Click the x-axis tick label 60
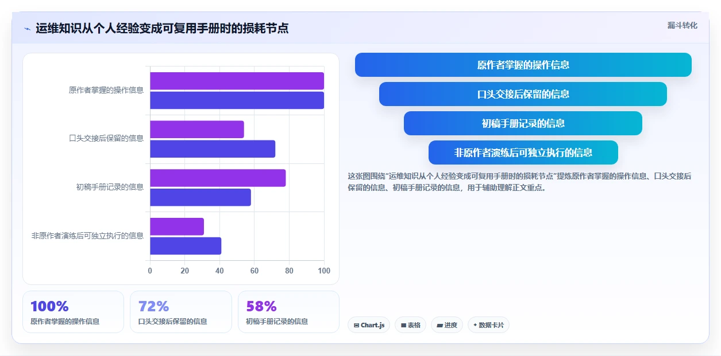The image size is (721, 356). 255,271
